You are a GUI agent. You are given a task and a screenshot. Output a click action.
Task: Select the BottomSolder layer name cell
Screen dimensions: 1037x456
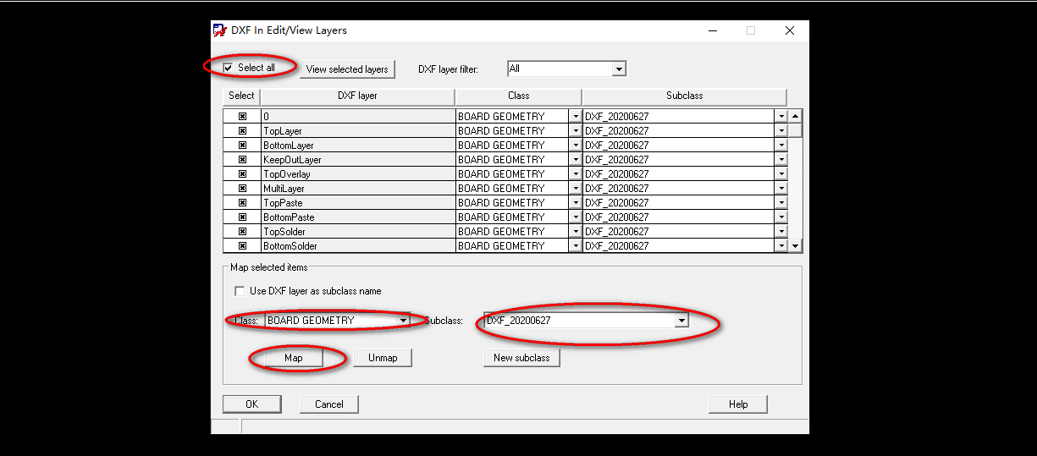357,246
